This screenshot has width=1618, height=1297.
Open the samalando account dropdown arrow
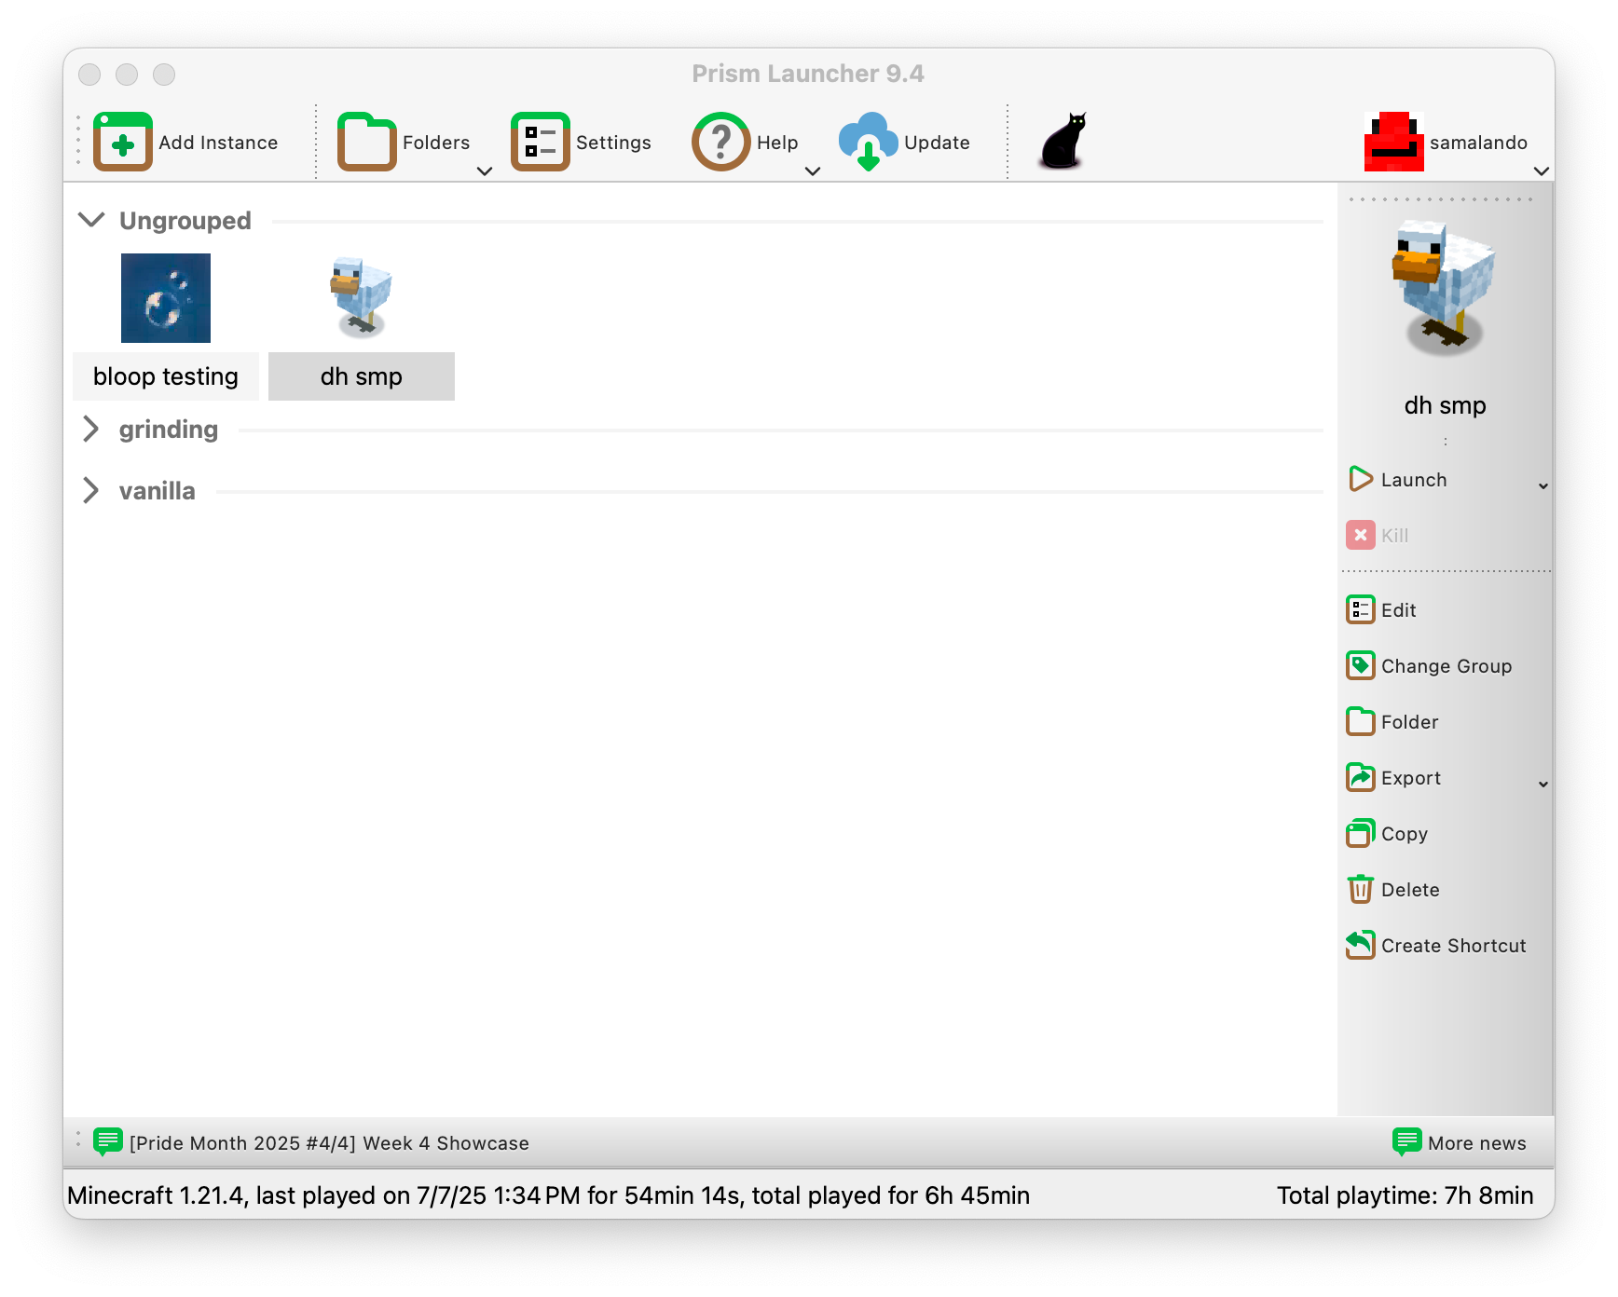coord(1542,171)
